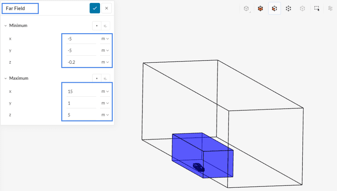This screenshot has height=191, width=337.
Task: Select the volume selection mode icon
Action: [x=260, y=8]
